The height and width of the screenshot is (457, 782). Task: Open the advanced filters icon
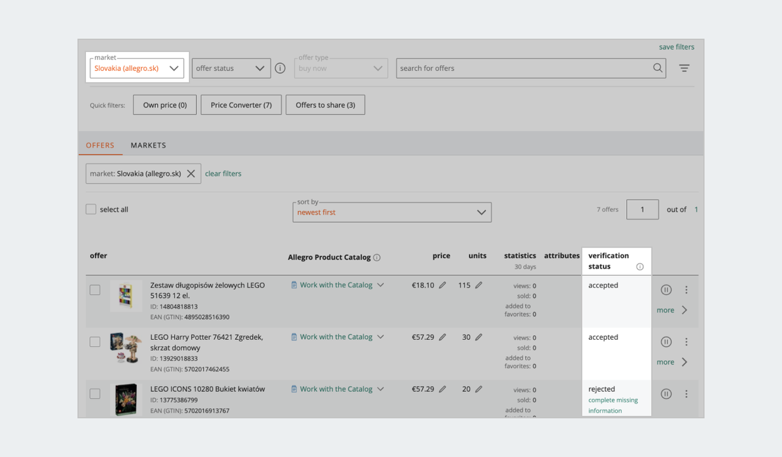pyautogui.click(x=684, y=68)
